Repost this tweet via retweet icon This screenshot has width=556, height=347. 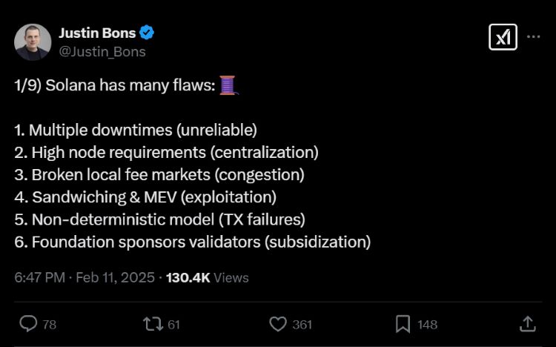(152, 324)
